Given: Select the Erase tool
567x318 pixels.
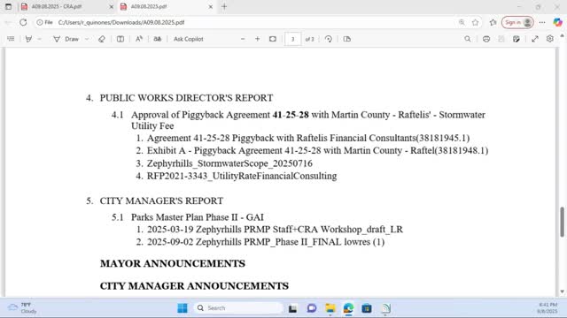Looking at the screenshot, I should point(102,39).
